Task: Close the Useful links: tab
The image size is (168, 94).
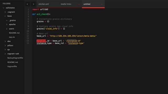Action: (x=79, y=4)
